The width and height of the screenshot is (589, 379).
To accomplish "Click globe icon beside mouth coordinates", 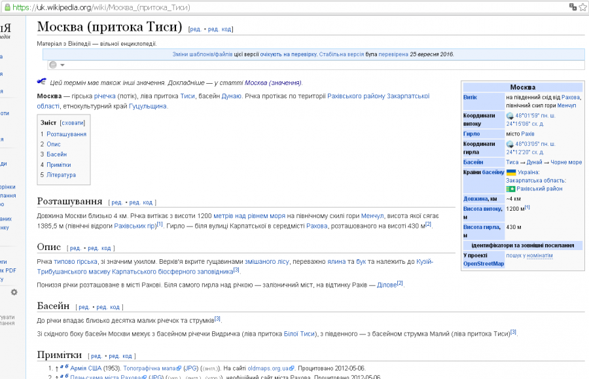I will point(510,144).
